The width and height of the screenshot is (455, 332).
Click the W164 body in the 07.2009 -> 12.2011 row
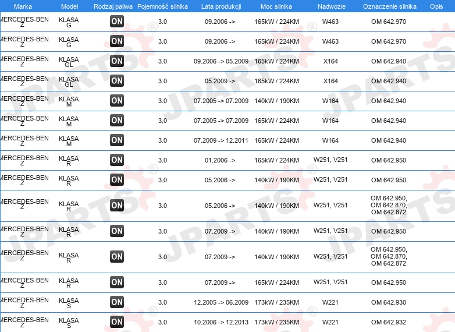click(330, 140)
